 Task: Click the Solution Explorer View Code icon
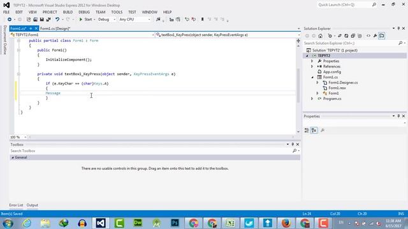click(x=368, y=36)
